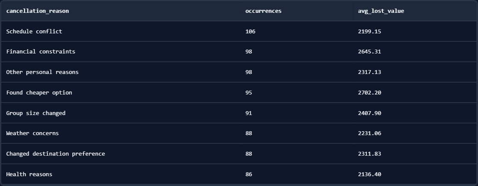Viewport: 478px width, 186px height.
Task: Click the 2407.90 average lost value
Action: (x=369, y=113)
